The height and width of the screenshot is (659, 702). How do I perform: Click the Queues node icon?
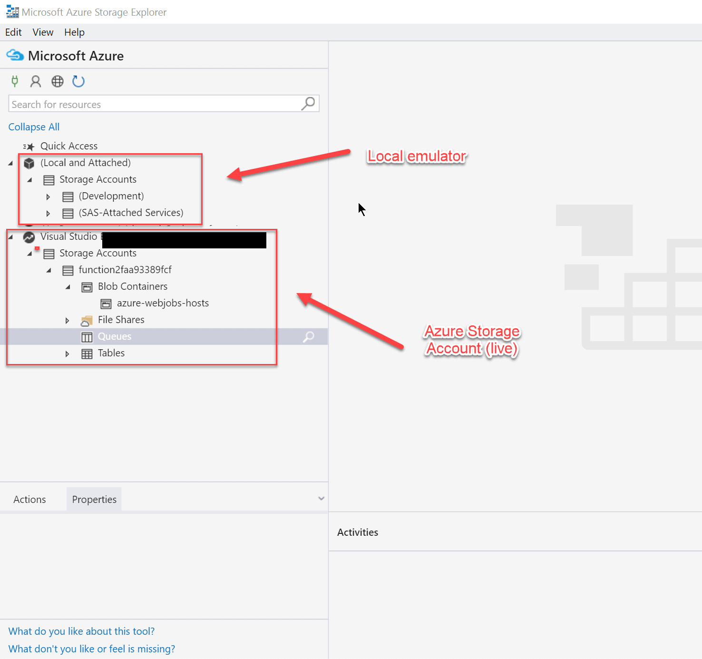pyautogui.click(x=87, y=337)
